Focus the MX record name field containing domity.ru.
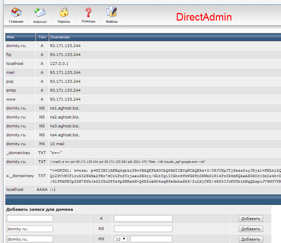 (x=30, y=239)
